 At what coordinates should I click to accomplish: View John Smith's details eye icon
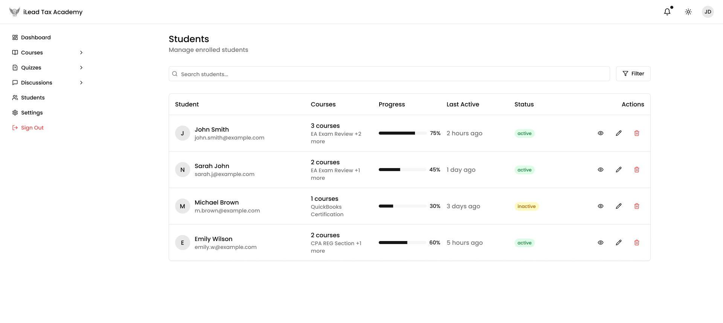[x=600, y=133]
